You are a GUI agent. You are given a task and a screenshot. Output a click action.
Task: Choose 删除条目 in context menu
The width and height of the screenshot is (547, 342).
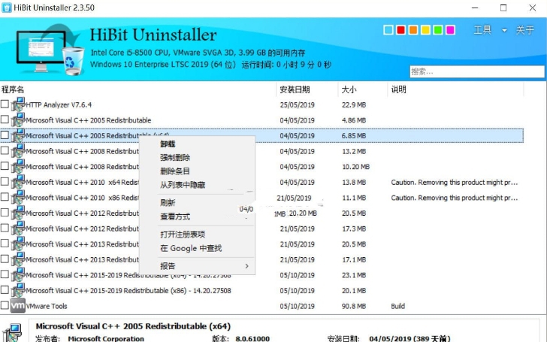coord(175,171)
